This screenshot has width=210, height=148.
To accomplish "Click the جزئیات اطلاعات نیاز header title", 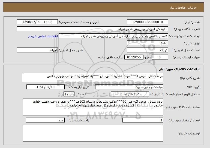I will [x=183, y=8].
